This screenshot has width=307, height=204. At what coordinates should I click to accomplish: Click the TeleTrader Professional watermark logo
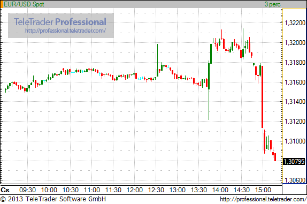[x=60, y=21]
